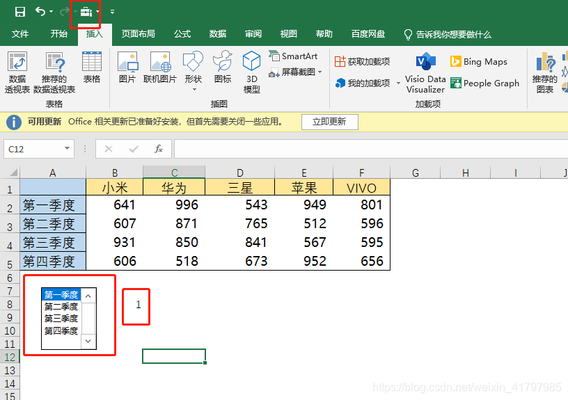Expand the Name Box dropdown arrow
The height and width of the screenshot is (400, 568).
pos(67,148)
